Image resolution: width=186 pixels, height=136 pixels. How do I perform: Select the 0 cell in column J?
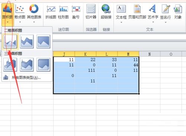point(64,76)
